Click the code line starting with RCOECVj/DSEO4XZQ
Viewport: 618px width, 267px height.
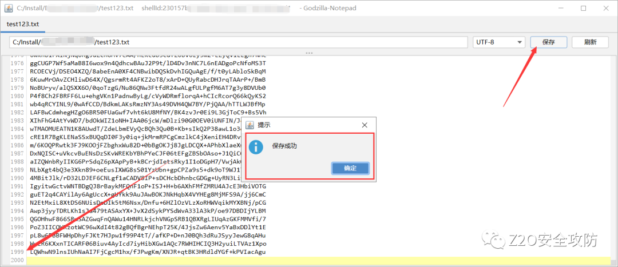coord(148,71)
